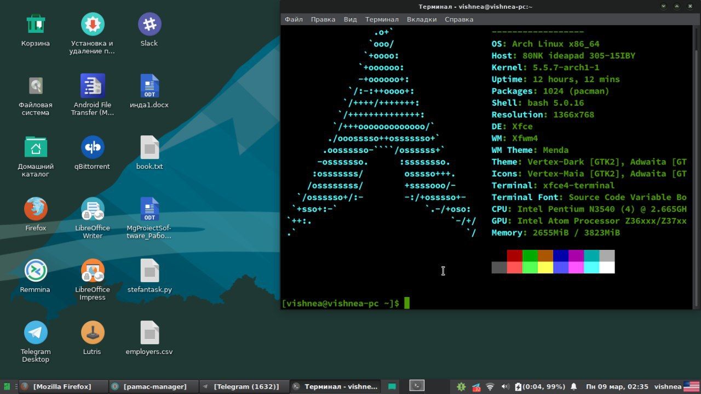Maximize the terminal window
Viewport: 701px width, 394px height.
(678, 7)
